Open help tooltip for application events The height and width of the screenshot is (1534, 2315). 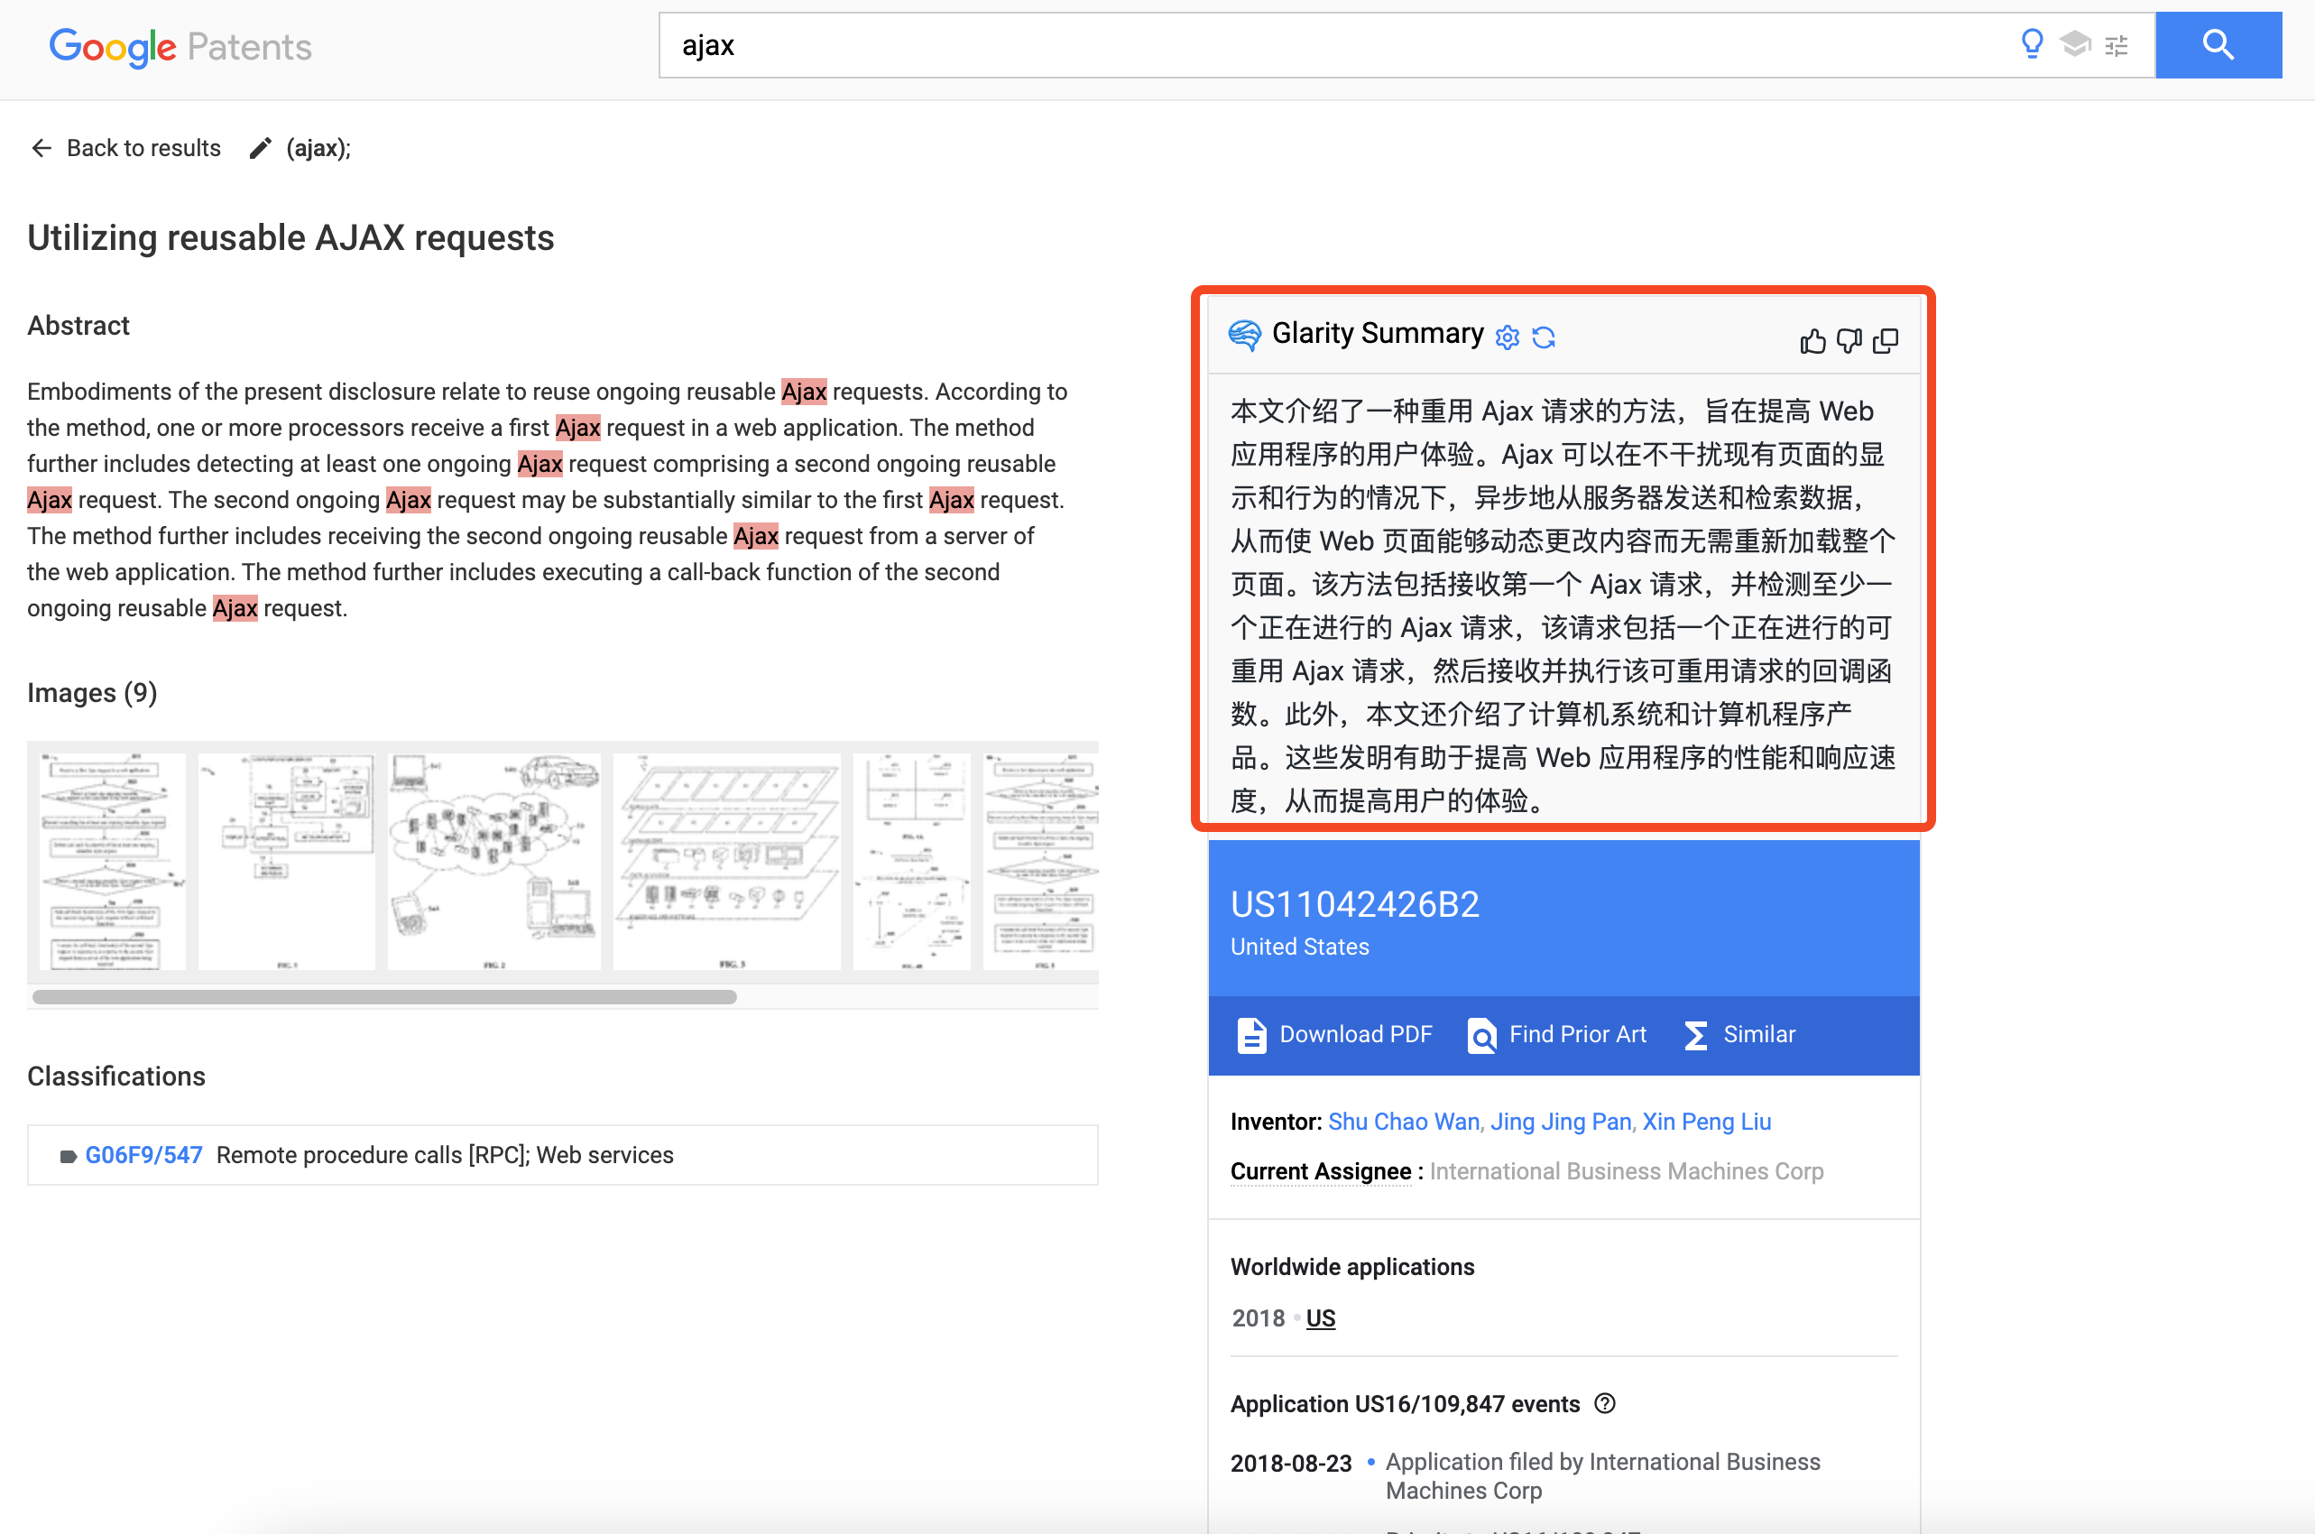[1605, 1404]
